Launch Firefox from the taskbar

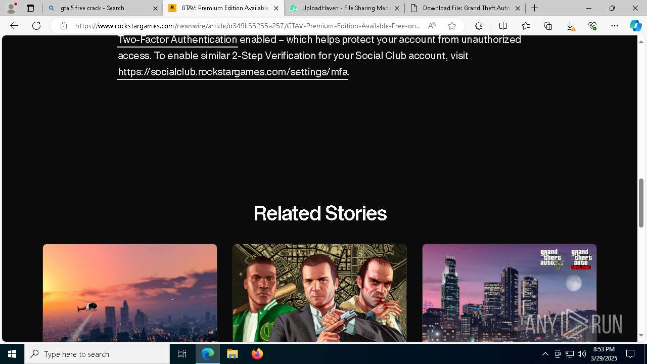(257, 354)
